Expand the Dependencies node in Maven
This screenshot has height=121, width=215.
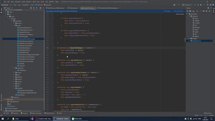click(x=189, y=41)
